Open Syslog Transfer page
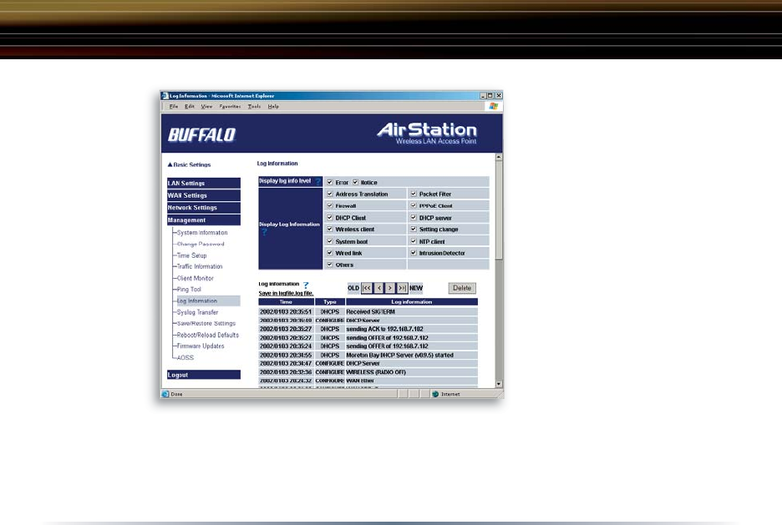The width and height of the screenshot is (782, 525). (x=197, y=312)
